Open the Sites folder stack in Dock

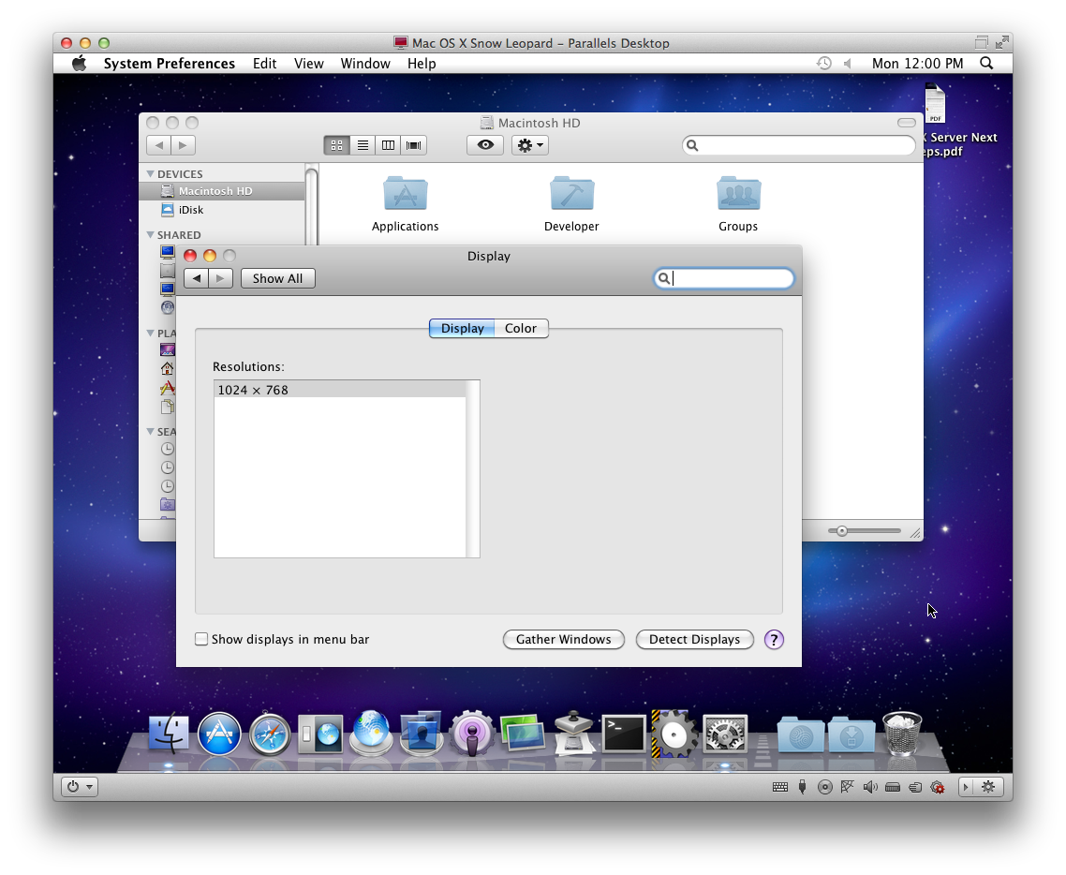[x=800, y=734]
